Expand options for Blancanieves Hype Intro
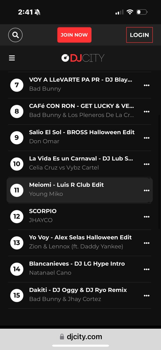 coord(147,269)
